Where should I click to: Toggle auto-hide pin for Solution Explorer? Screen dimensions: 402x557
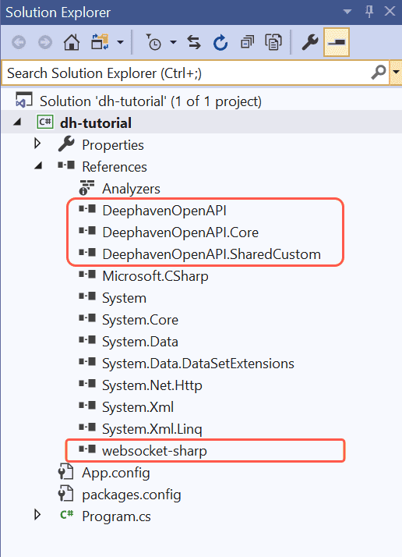pos(369,12)
